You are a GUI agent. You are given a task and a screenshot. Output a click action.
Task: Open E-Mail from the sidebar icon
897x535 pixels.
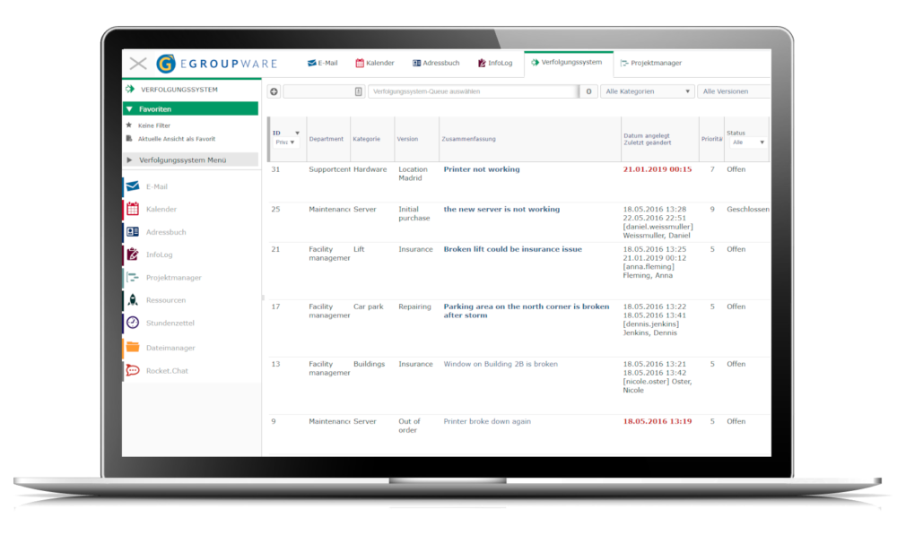point(133,186)
